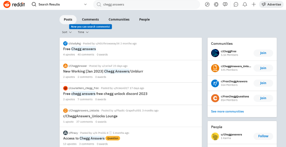
Task: Join the r/FreeCheggQuestions community
Action: pos(263,98)
